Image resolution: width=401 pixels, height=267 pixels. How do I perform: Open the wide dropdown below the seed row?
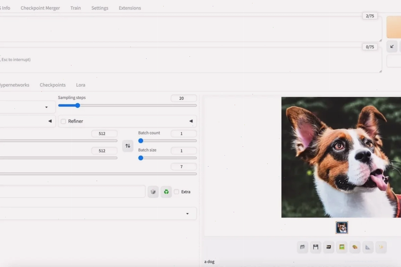pos(98,213)
